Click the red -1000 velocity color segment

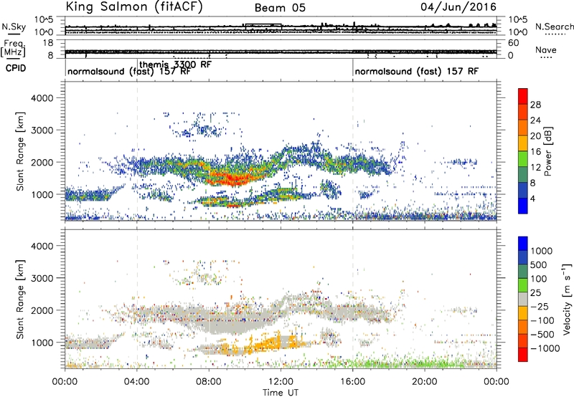523,355
